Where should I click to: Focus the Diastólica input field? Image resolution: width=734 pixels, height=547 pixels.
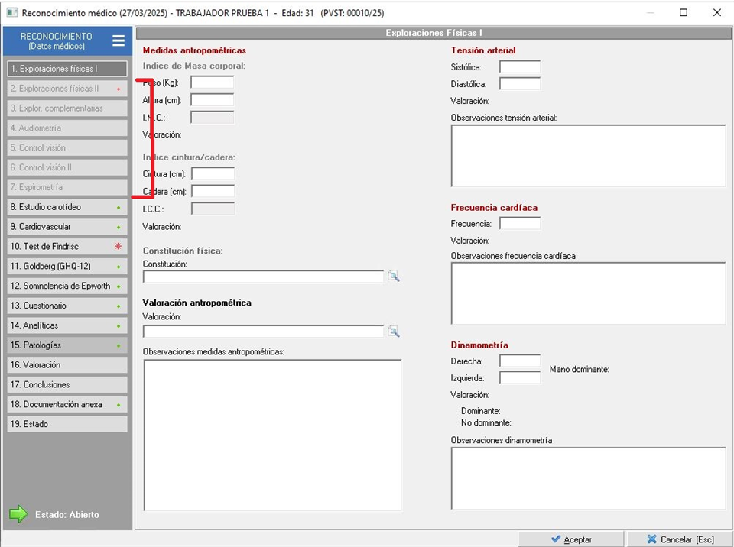coord(519,84)
